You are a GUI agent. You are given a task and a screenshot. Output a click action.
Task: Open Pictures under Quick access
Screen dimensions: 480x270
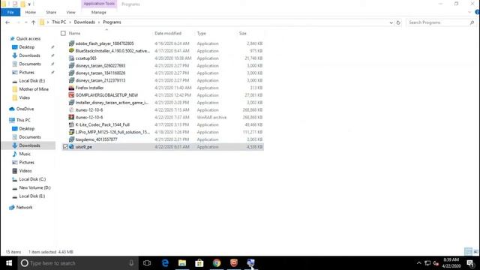coord(27,73)
